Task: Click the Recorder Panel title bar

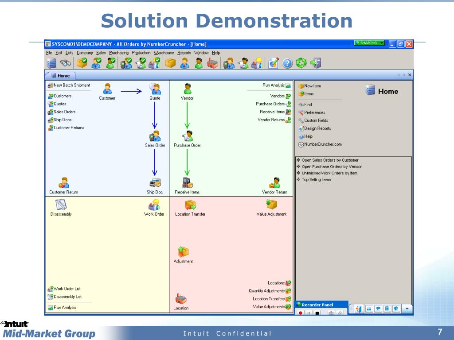Action: (321, 305)
